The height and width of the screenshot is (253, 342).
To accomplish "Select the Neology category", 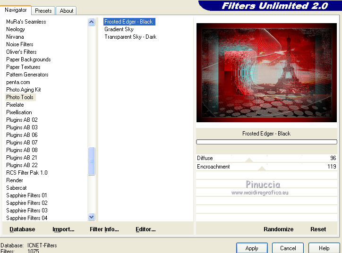I will coord(16,29).
